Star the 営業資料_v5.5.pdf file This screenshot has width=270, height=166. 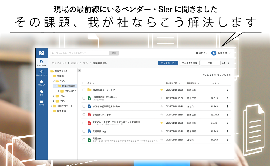(161, 115)
